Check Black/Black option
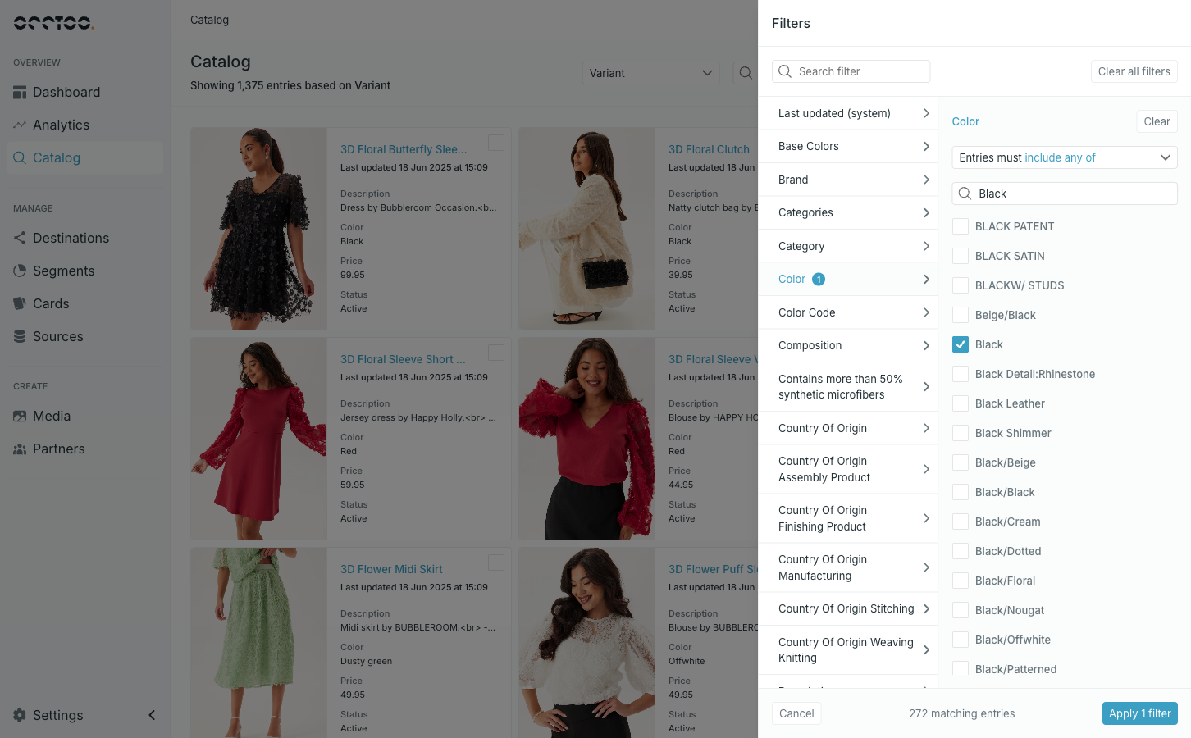 [961, 492]
